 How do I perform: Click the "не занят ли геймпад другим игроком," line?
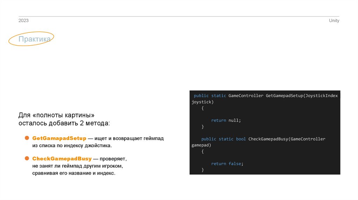point(77,166)
